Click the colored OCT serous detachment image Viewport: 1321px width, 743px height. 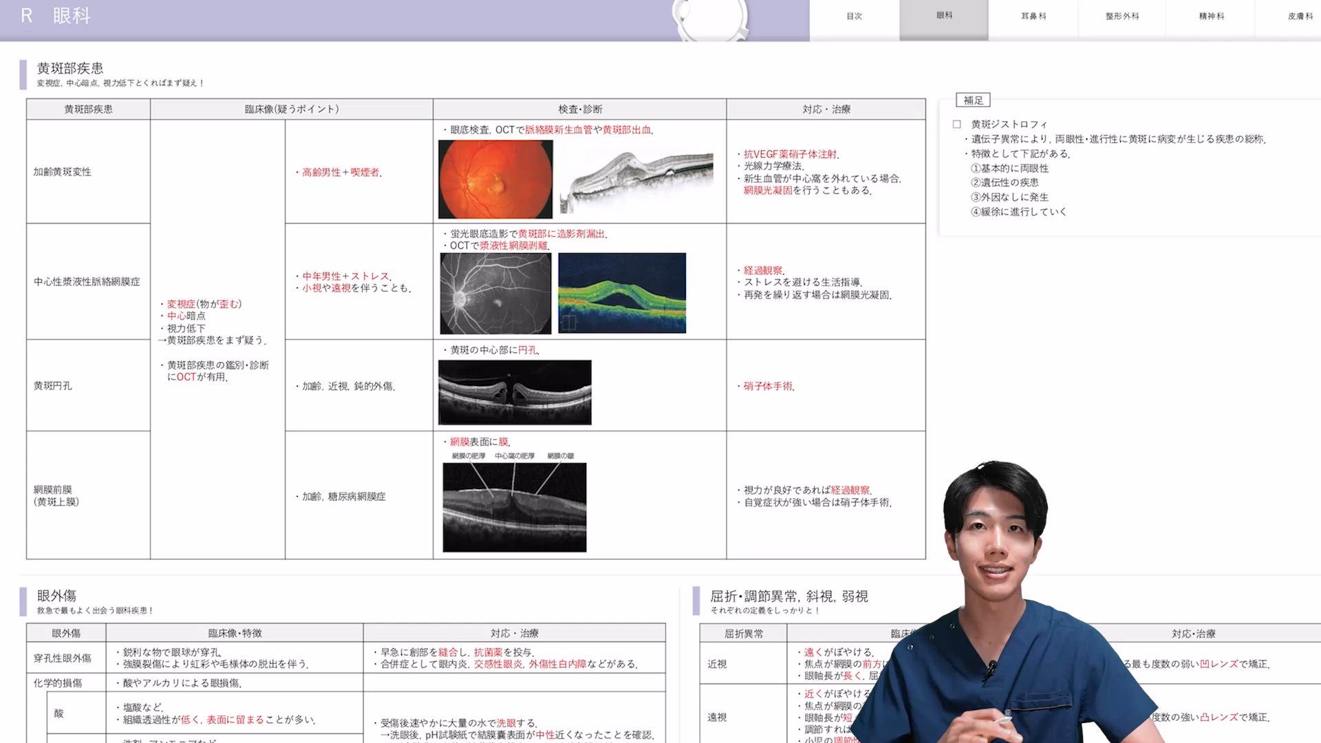click(x=622, y=293)
